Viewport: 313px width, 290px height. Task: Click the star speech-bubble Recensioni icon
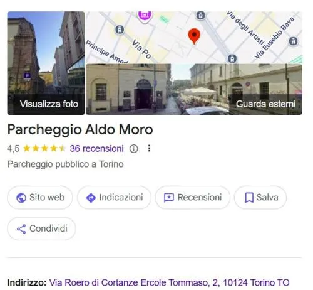pos(169,198)
